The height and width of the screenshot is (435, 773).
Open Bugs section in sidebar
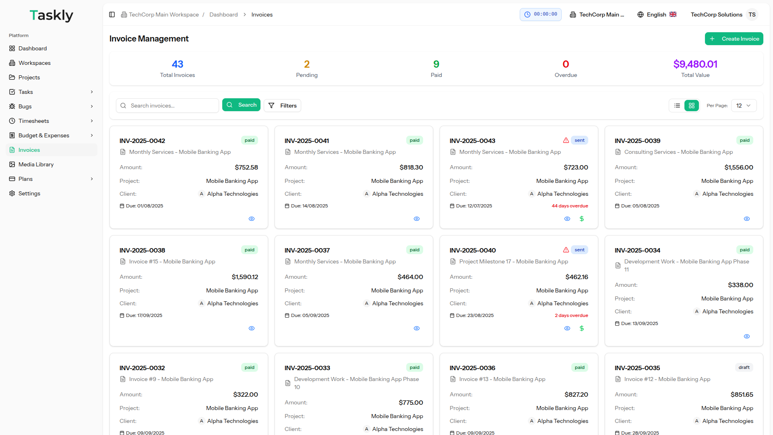25,106
